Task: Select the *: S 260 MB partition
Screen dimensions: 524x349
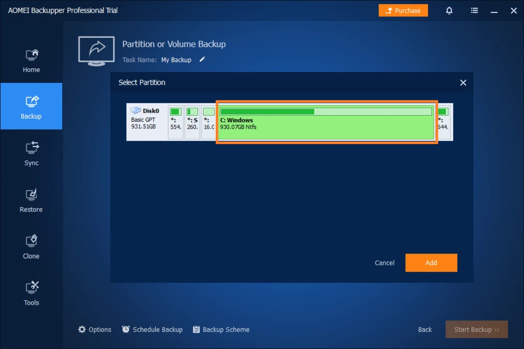Action: [192, 122]
